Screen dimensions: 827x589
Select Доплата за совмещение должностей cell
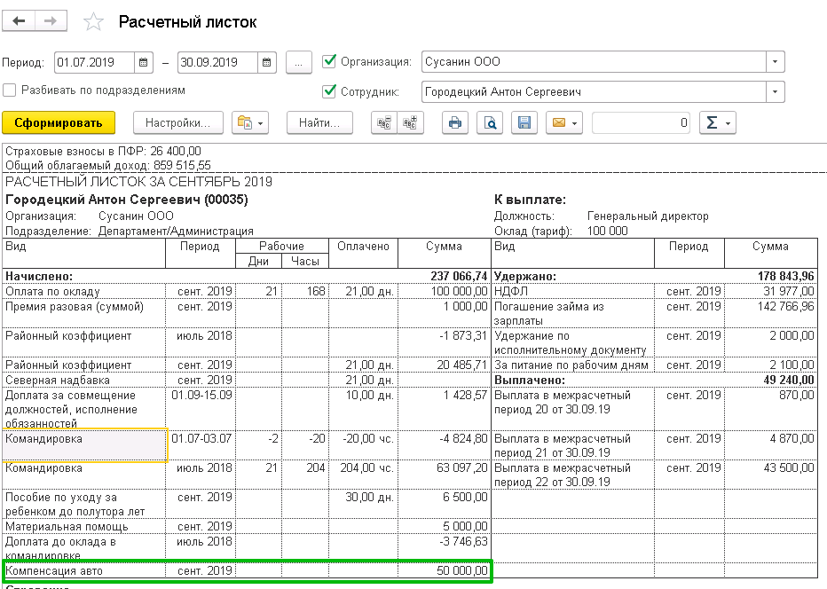[84, 409]
